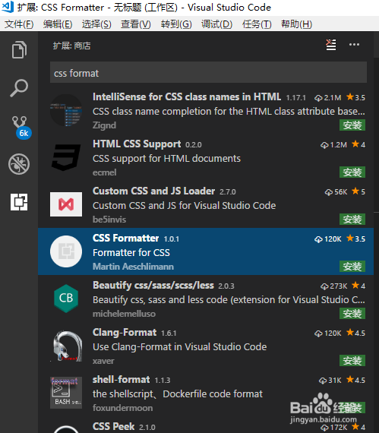The width and height of the screenshot is (379, 433).
Task: Open 任务(T) menu
Action: pos(257,24)
